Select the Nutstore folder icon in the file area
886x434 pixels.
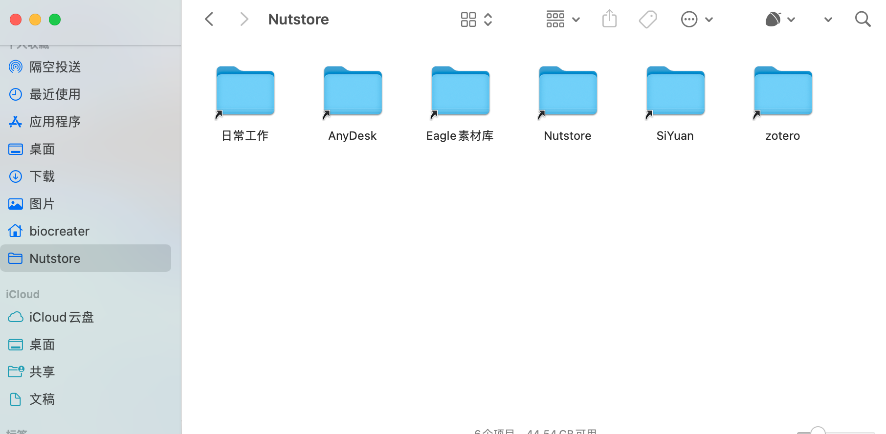[x=568, y=91]
